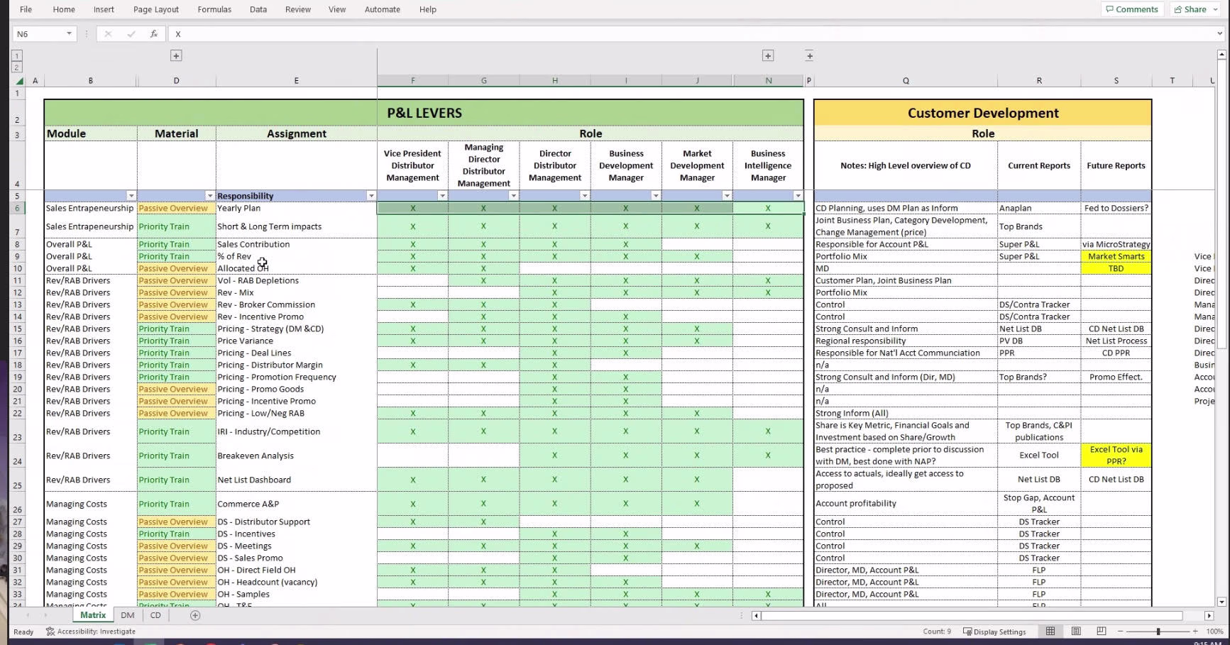
Task: Select column header E
Action: click(x=296, y=81)
